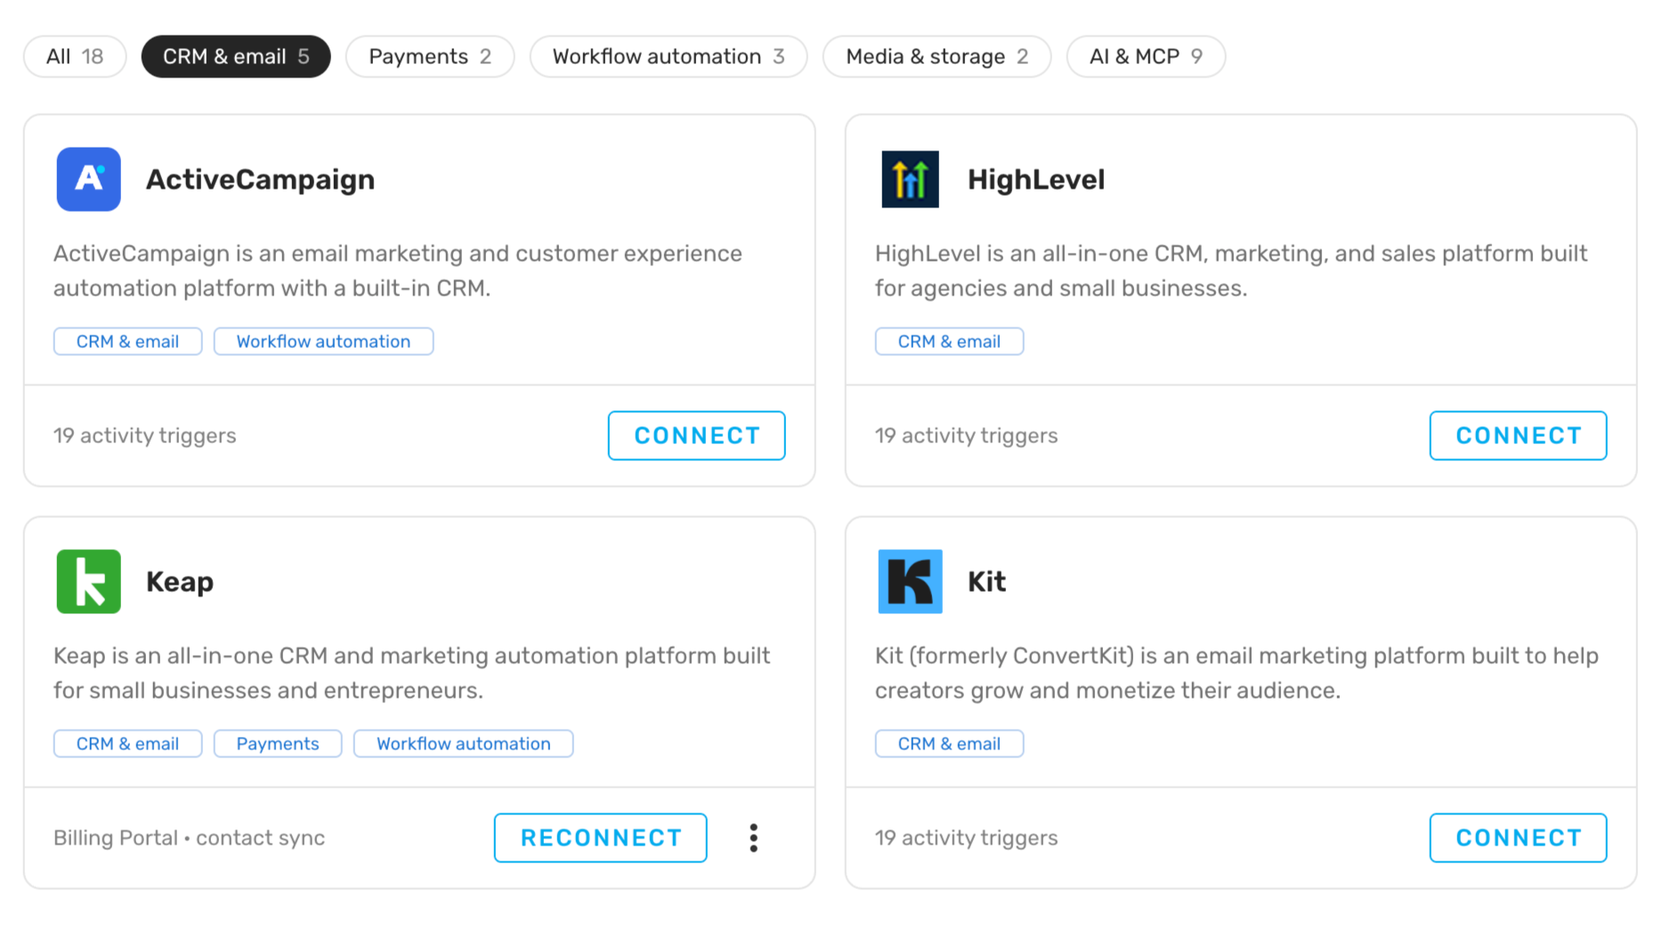The width and height of the screenshot is (1654, 930).
Task: Filter by Workflow automation category
Action: tap(669, 56)
